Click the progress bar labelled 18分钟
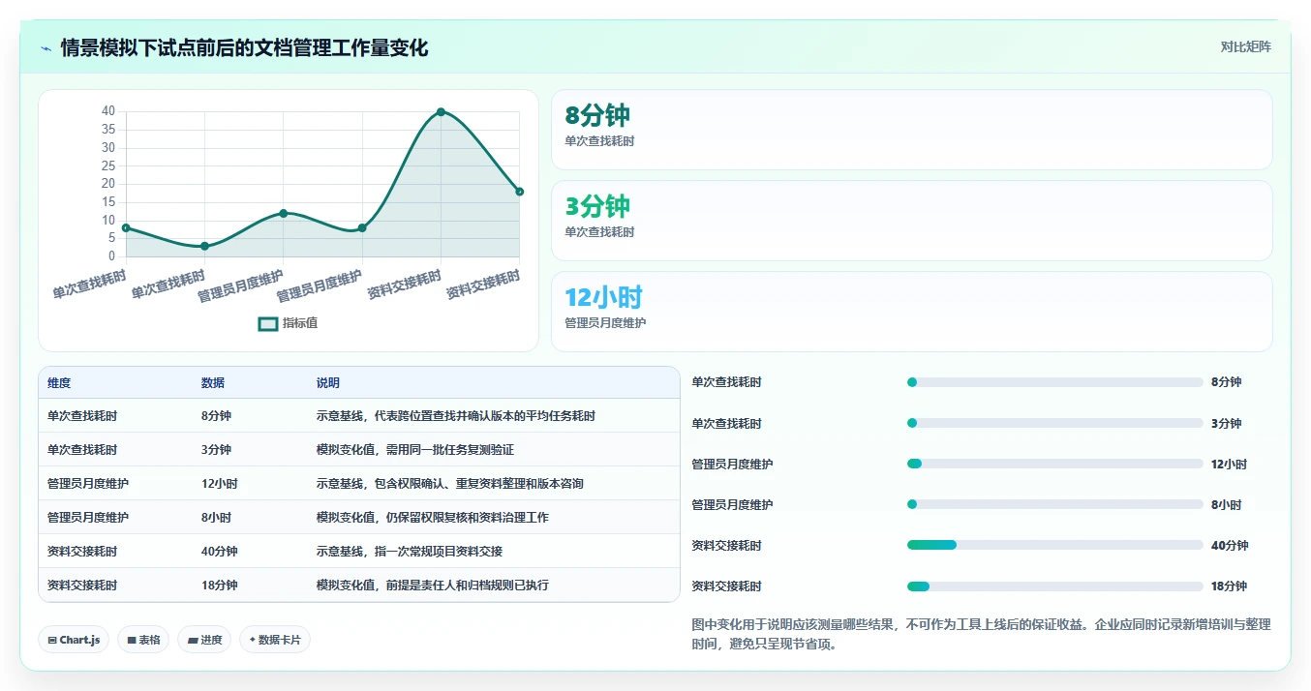The image size is (1311, 691). [1054, 586]
